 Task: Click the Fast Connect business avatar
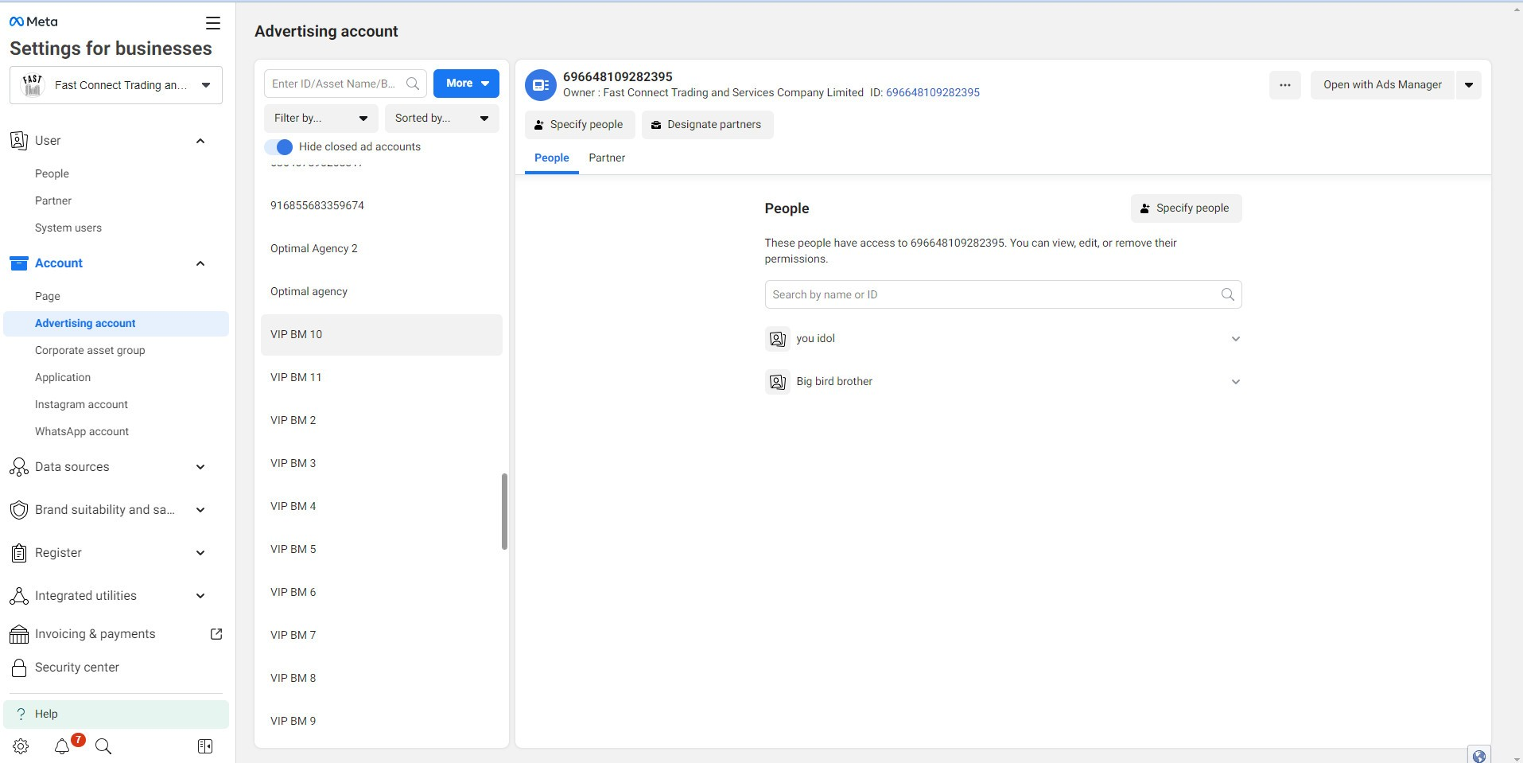tap(33, 85)
